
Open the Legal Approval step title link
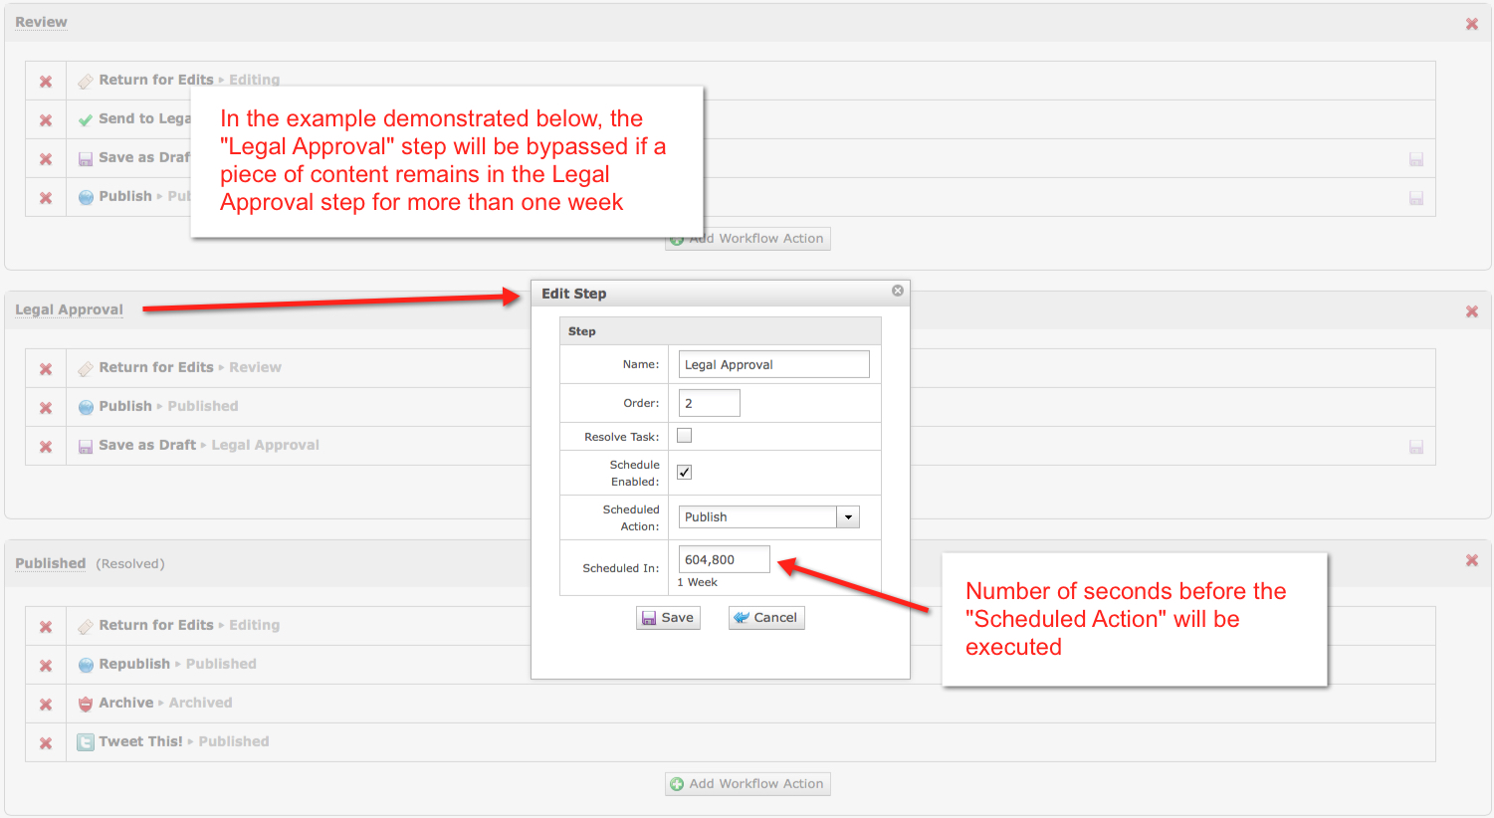coord(69,309)
